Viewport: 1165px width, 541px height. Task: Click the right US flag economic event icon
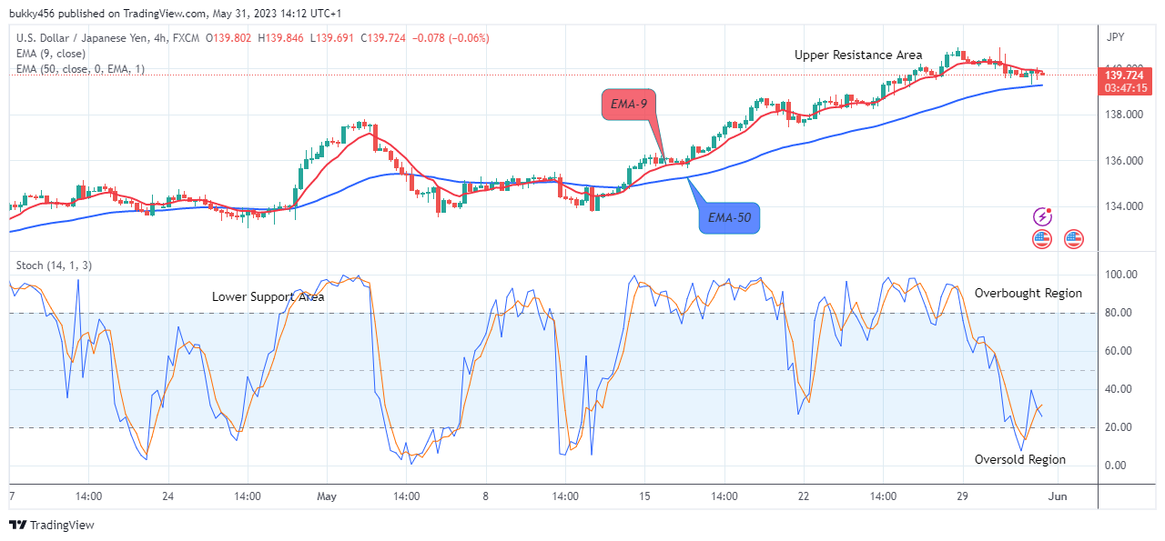point(1074,239)
